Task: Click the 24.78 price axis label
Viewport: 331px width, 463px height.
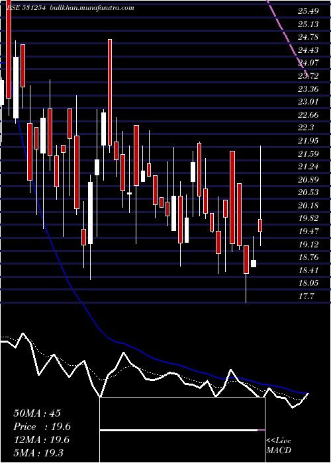Action: tap(308, 37)
